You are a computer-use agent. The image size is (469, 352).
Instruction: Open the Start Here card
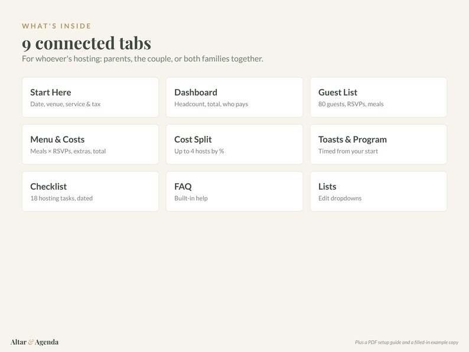click(90, 97)
